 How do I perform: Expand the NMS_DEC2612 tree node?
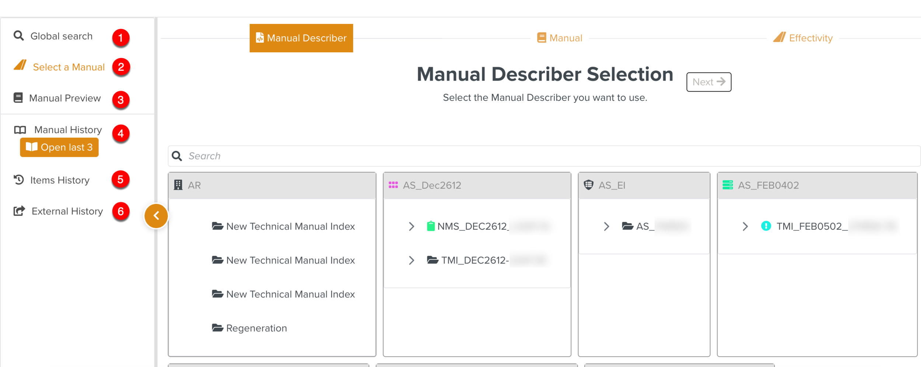[x=412, y=226]
